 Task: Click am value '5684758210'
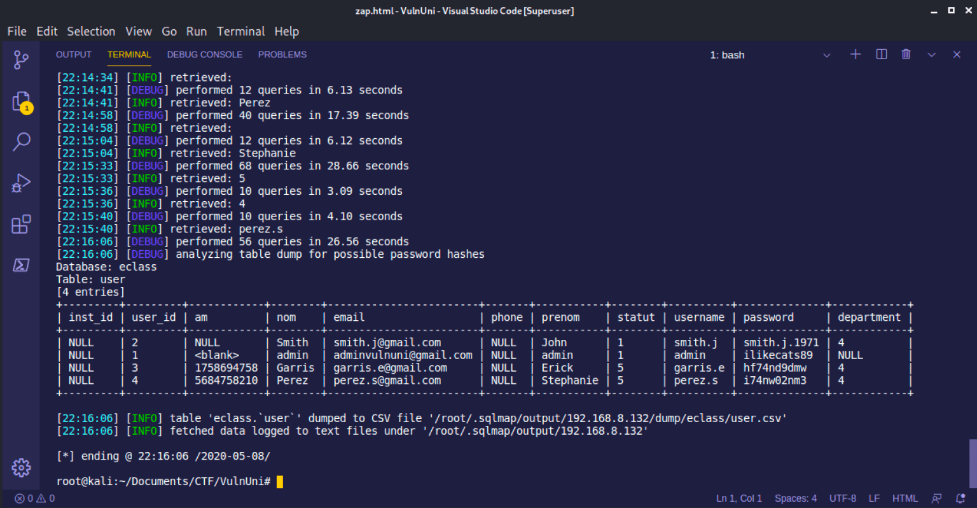pos(226,381)
